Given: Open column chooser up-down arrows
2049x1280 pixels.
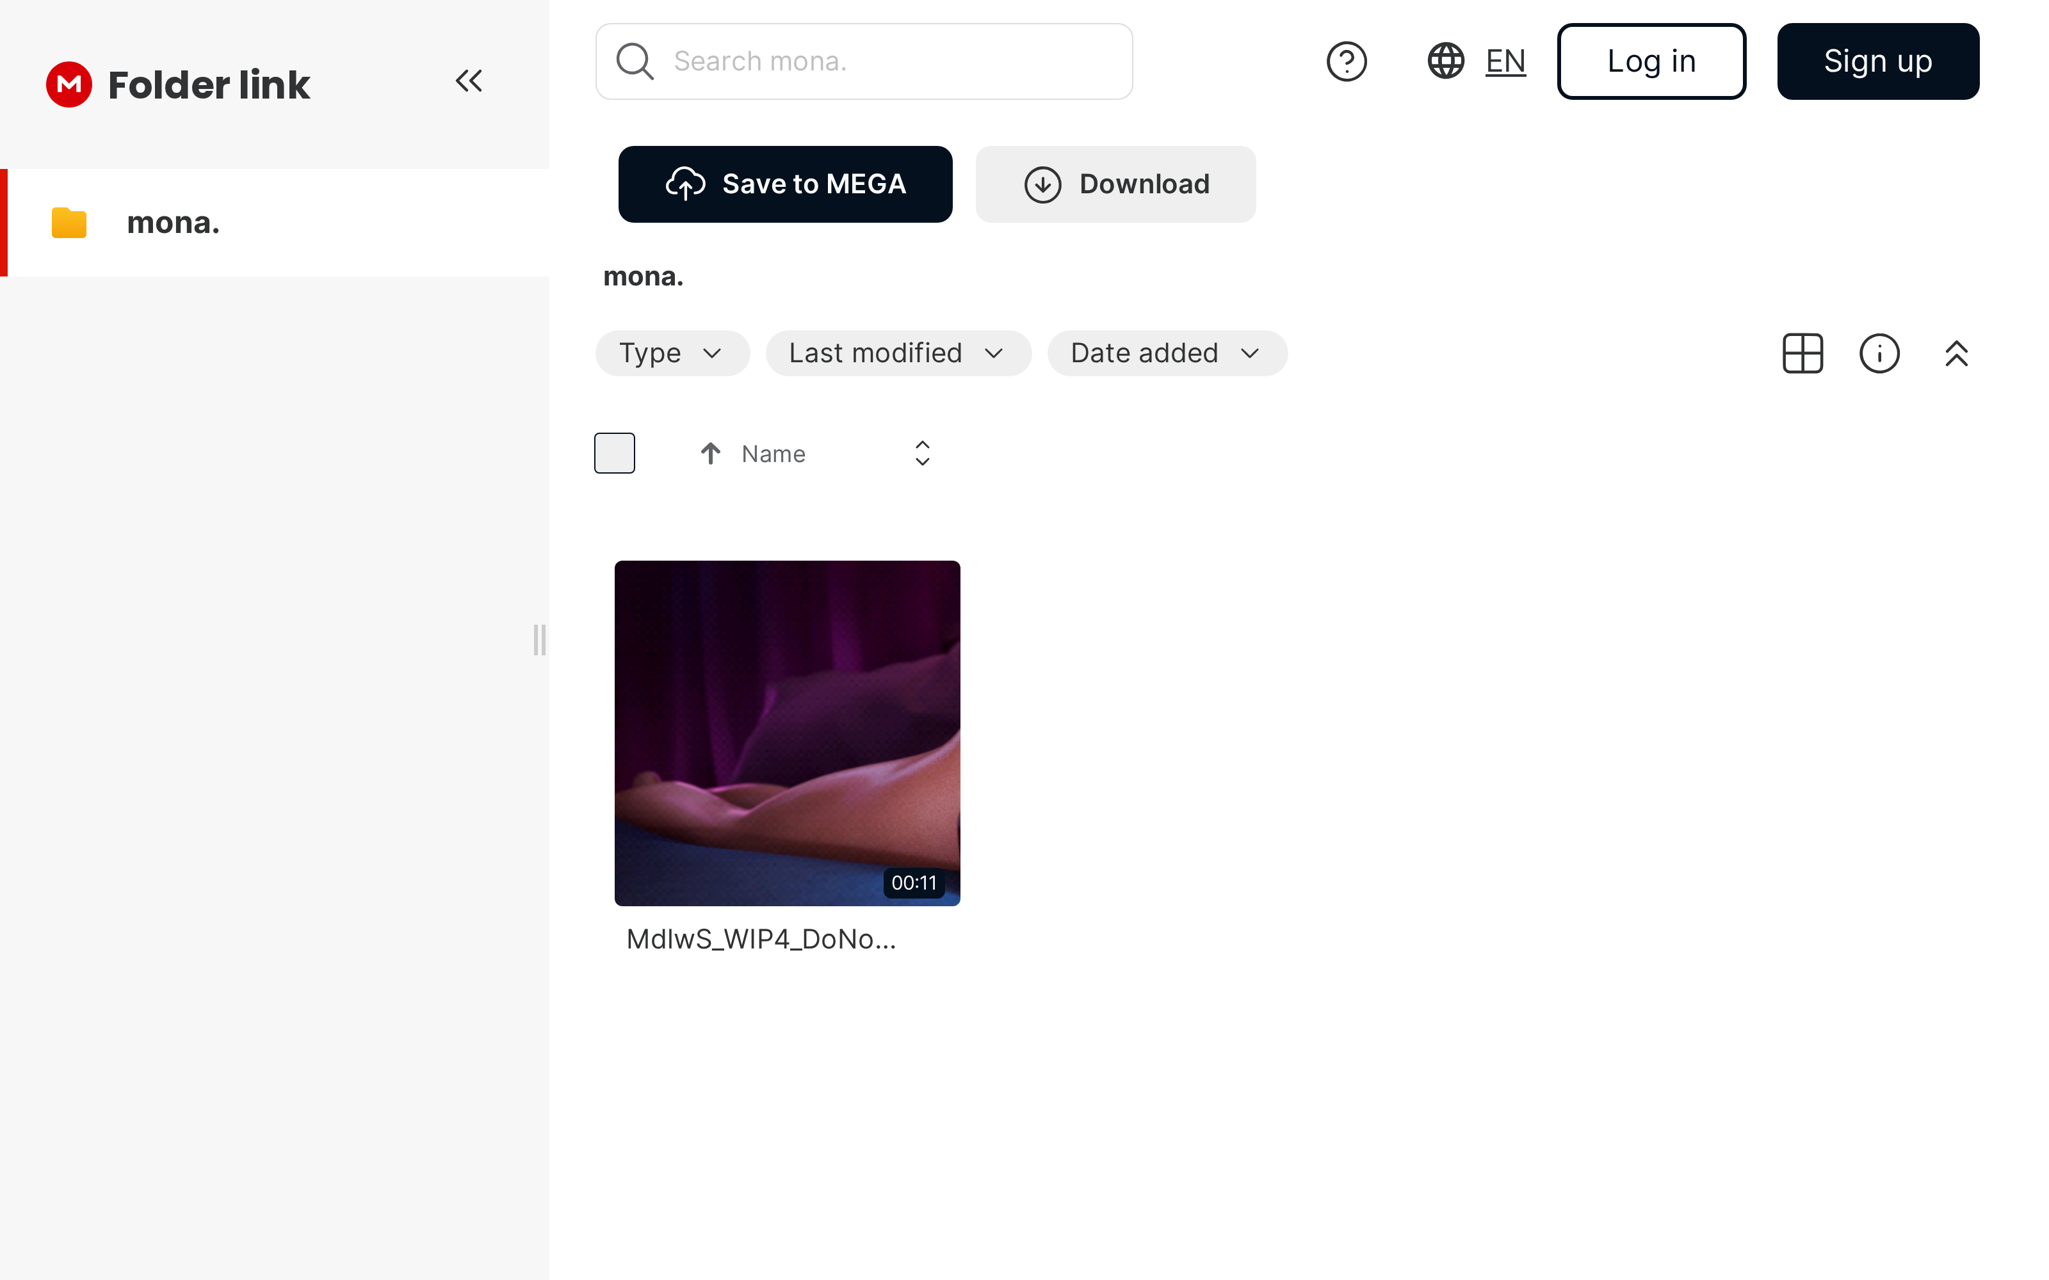Looking at the screenshot, I should coord(922,454).
